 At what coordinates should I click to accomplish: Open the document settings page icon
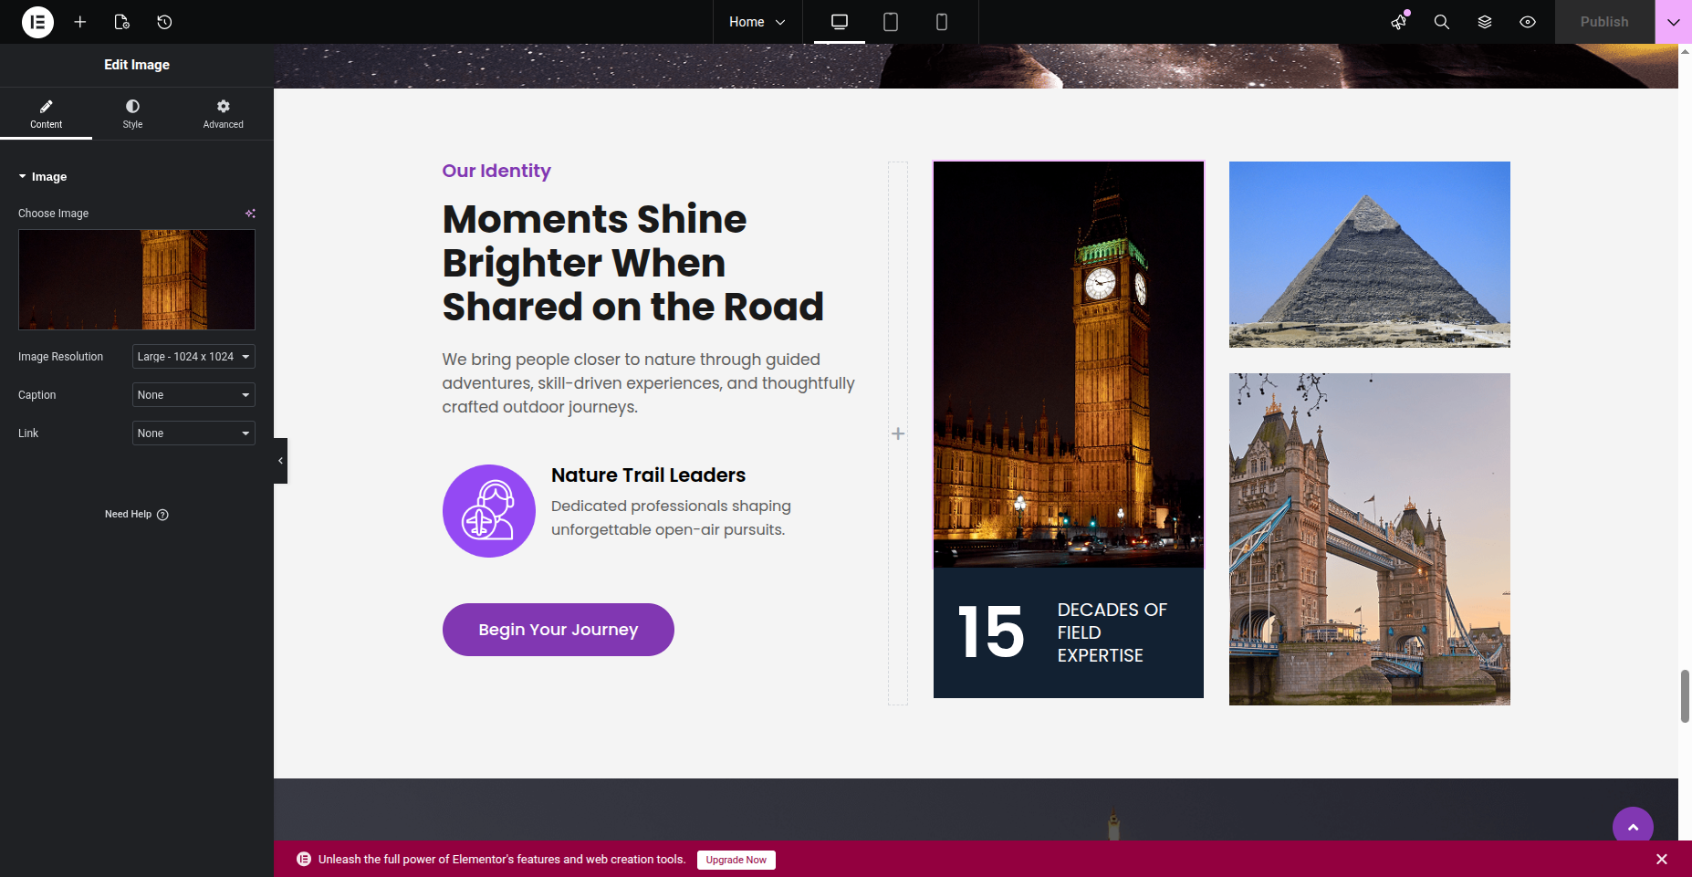(x=121, y=22)
